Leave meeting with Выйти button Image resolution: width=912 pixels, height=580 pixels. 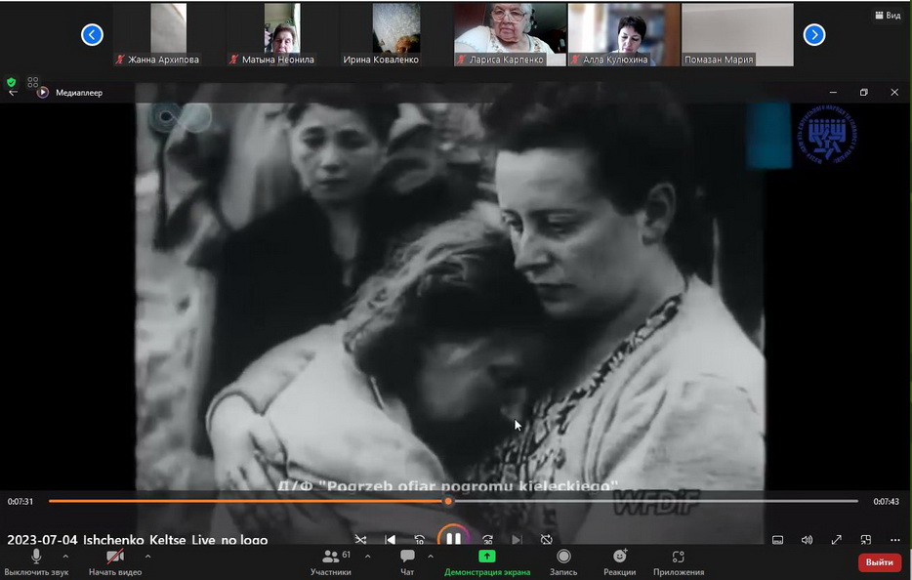tap(880, 562)
